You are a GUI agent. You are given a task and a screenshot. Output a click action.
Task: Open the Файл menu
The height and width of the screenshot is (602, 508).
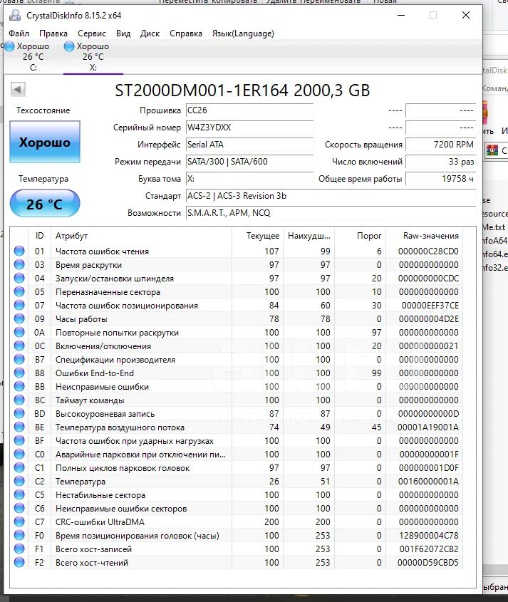[19, 33]
